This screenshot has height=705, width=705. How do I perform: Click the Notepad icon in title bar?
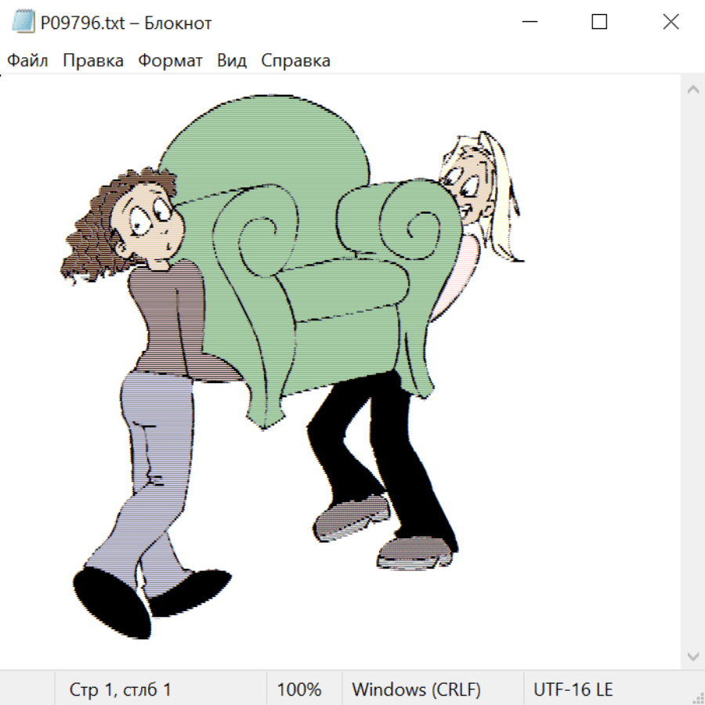coord(23,23)
